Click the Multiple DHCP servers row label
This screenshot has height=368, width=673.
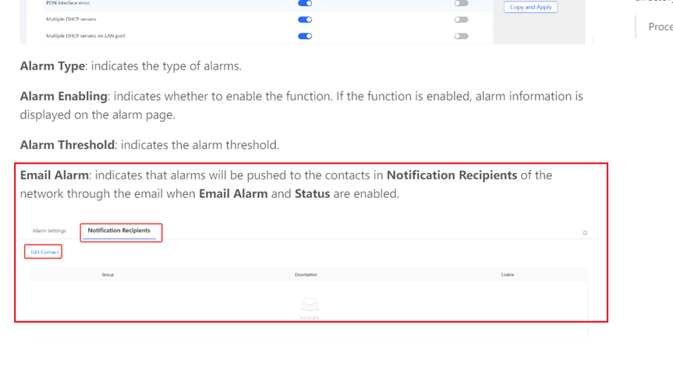(71, 19)
